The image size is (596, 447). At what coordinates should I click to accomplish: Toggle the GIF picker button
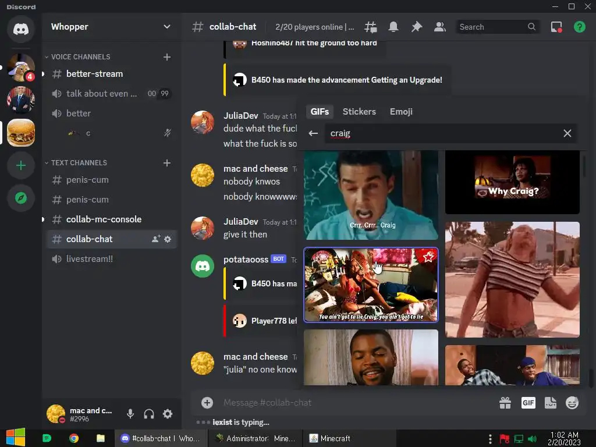point(528,403)
